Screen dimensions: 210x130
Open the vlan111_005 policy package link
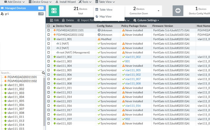(133, 70)
